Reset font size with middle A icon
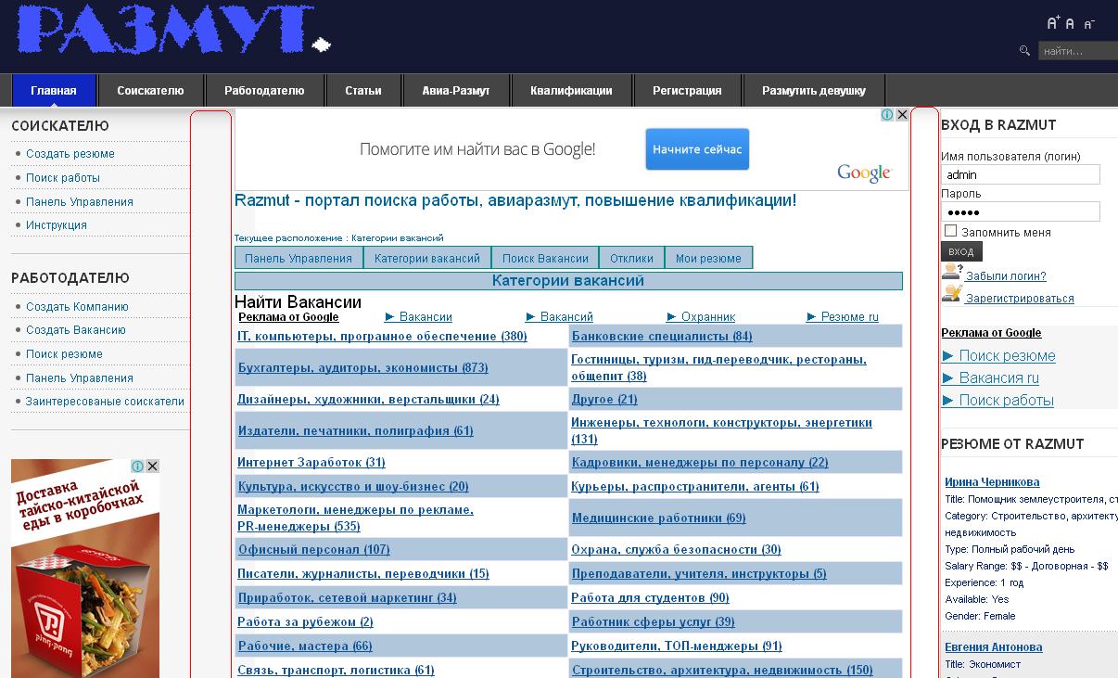Viewport: 1118px width, 678px height. pyautogui.click(x=1070, y=24)
